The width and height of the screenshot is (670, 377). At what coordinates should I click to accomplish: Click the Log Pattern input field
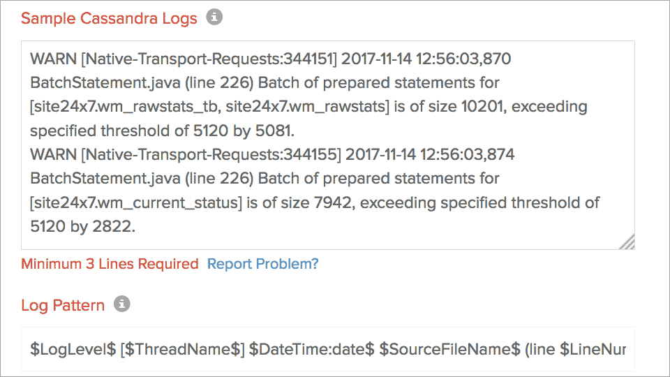point(328,348)
